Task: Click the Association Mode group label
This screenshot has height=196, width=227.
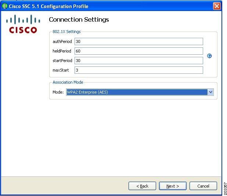Action: [68, 82]
